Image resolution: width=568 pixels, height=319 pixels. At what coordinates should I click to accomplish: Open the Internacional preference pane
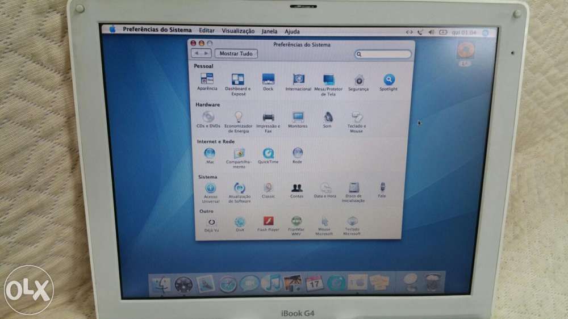[298, 82]
